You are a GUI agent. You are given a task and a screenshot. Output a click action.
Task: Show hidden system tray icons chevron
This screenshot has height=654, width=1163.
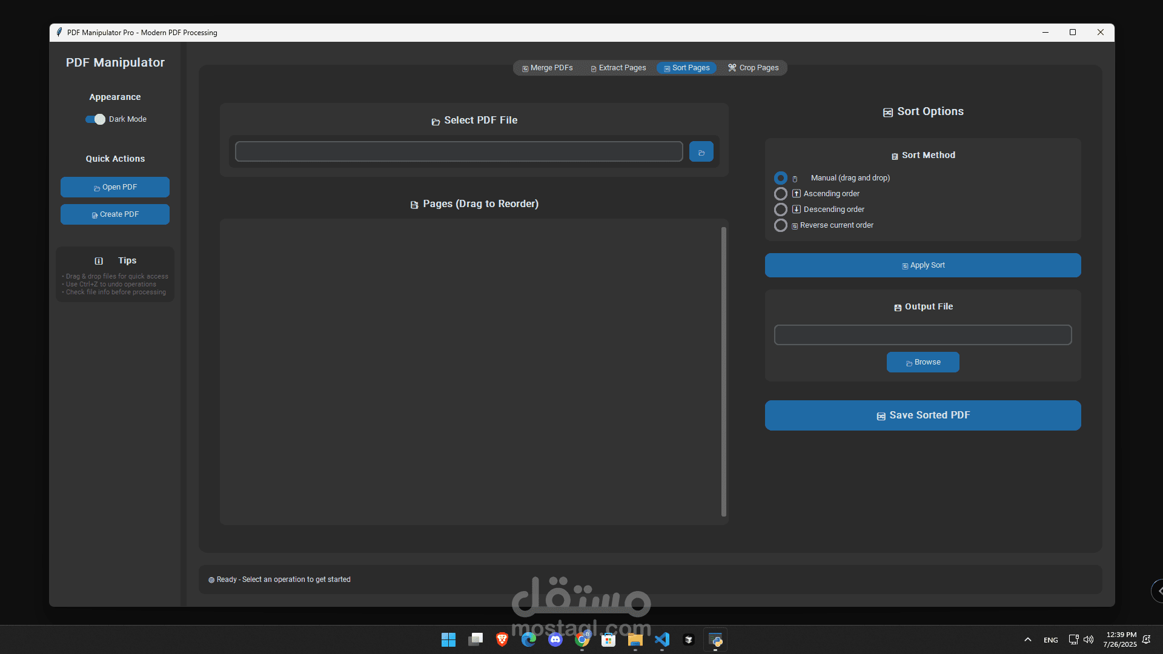pos(1028,639)
